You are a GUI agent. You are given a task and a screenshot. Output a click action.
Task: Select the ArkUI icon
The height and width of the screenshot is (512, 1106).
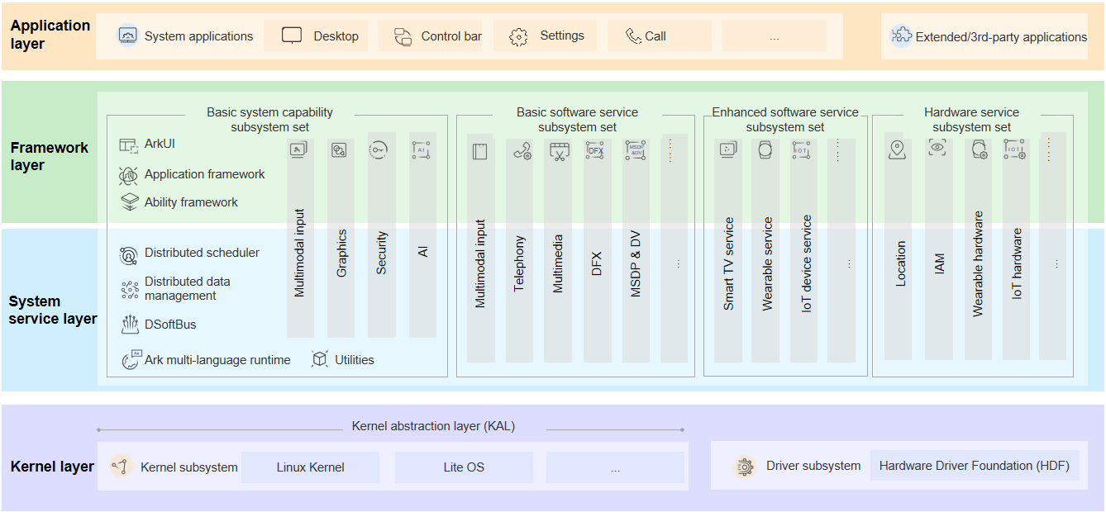[x=128, y=145]
